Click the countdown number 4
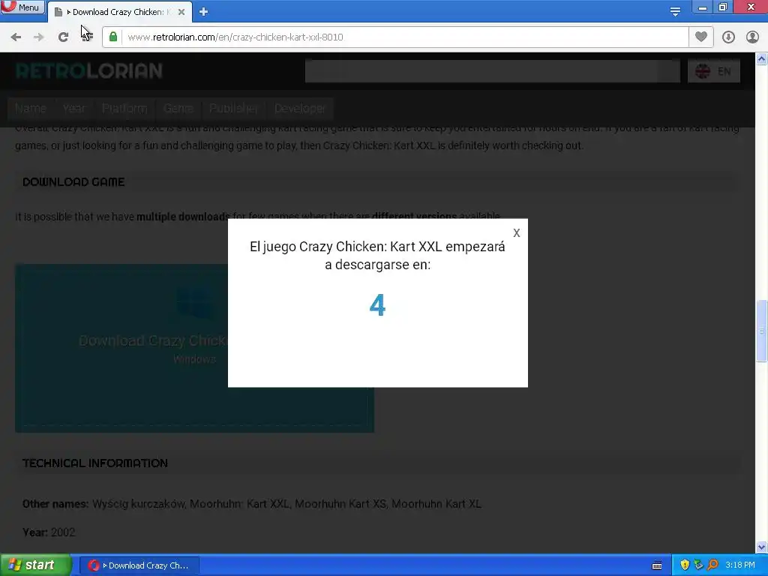 tap(378, 305)
